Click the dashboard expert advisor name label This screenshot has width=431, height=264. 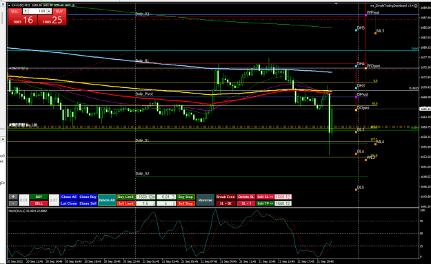coord(392,5)
